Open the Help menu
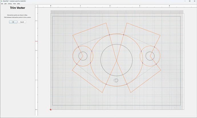Image resolution: width=197 pixels, height=118 pixels. click(x=19, y=4)
